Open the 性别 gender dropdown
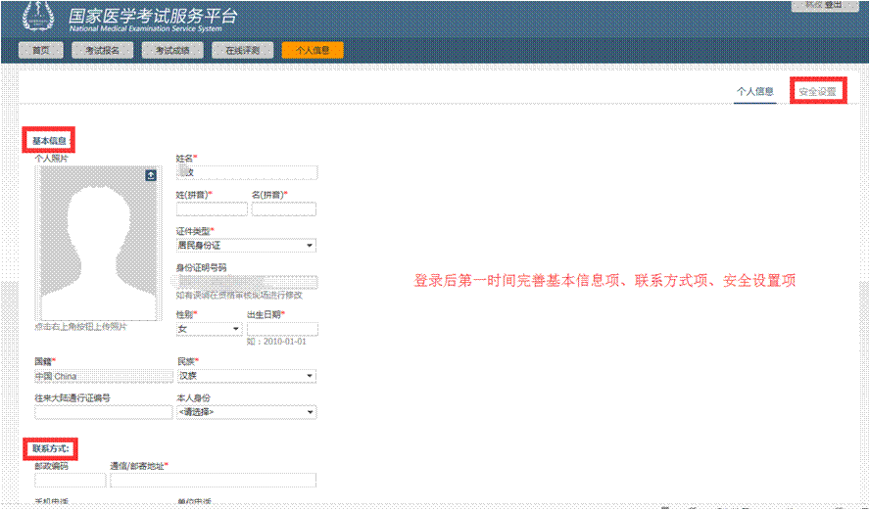This screenshot has height=510, width=870. tap(209, 329)
